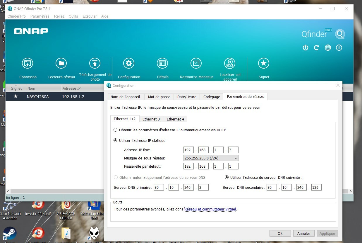Switch to the Nom de l'appareil tab
Screen dimensions: 362x243
pyautogui.click(x=125, y=97)
